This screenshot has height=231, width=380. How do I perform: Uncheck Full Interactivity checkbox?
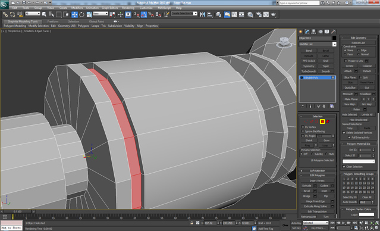[x=349, y=138]
